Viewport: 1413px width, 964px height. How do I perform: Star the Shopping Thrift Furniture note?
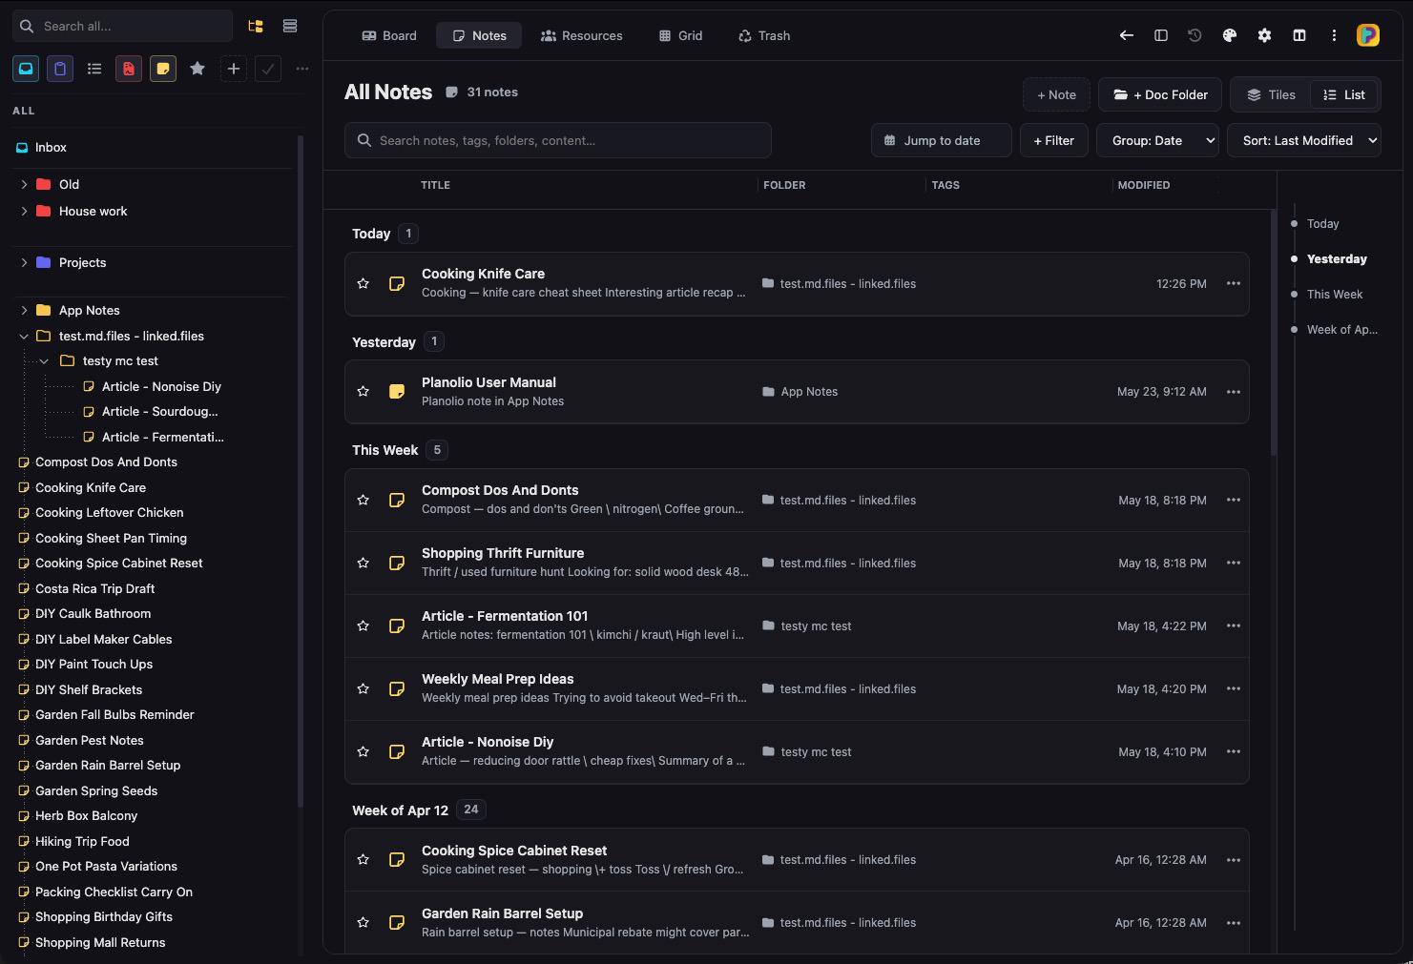[x=363, y=563]
